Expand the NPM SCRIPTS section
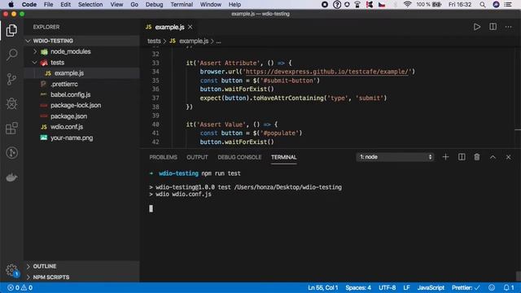Viewport: 521px width, 293px height. pyautogui.click(x=82, y=277)
